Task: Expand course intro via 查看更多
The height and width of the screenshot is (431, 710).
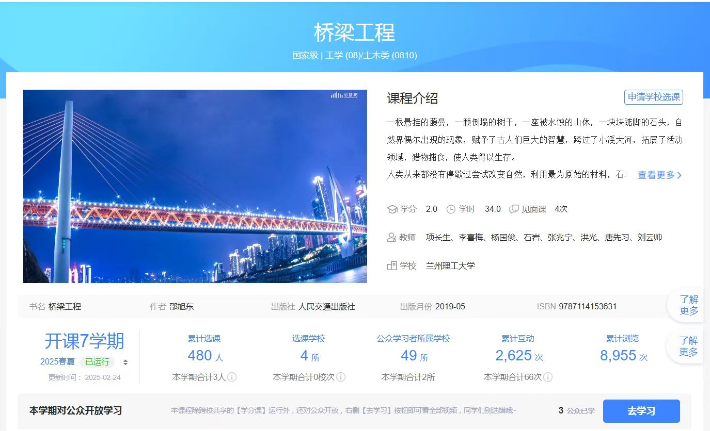Action: pyautogui.click(x=659, y=175)
